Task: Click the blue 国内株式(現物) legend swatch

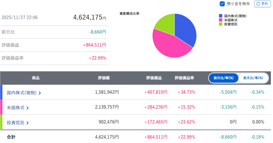Action: [221, 16]
